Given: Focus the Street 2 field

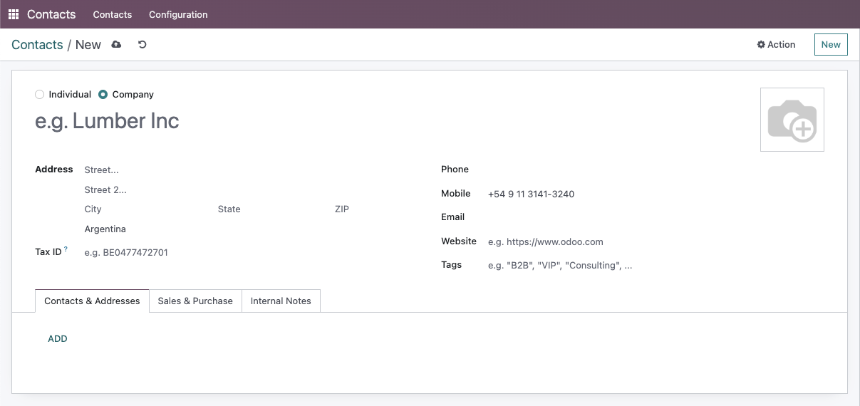Looking at the screenshot, I should [251, 190].
